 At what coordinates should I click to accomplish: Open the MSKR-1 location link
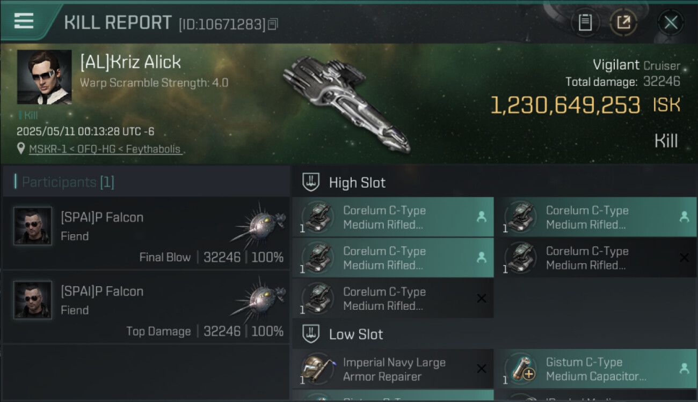pyautogui.click(x=105, y=149)
